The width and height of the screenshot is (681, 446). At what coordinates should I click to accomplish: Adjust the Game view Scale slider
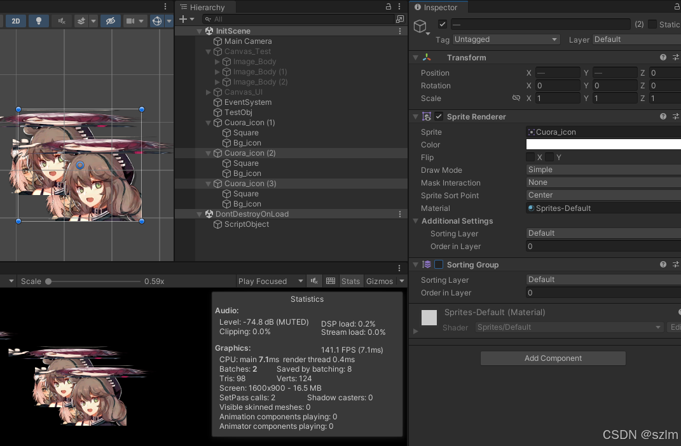click(93, 281)
